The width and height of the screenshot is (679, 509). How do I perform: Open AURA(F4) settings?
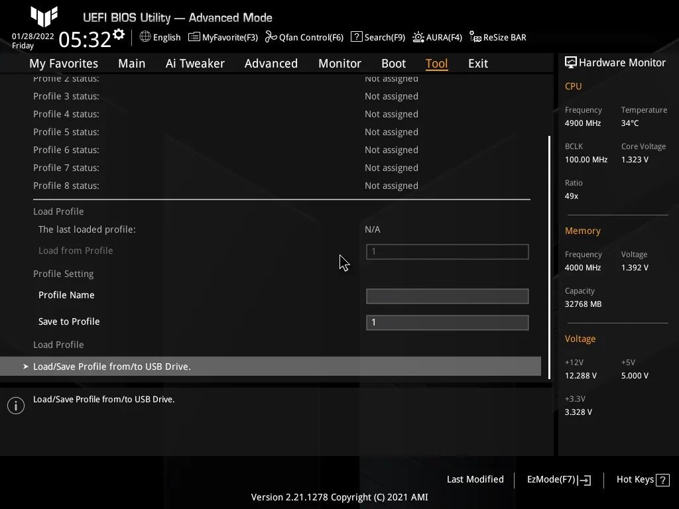444,37
